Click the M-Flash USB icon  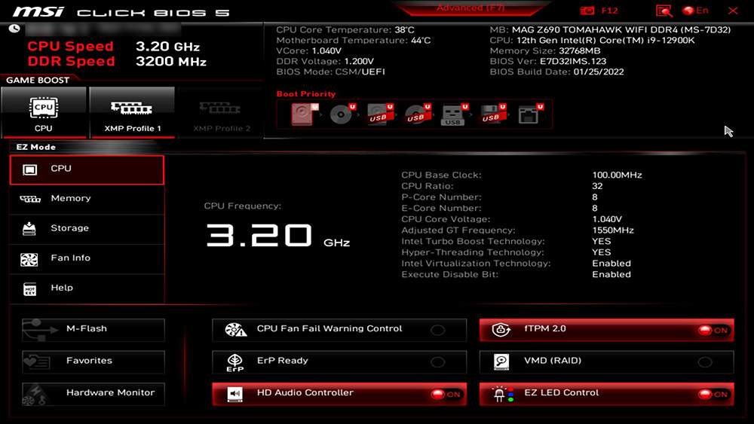(x=41, y=329)
